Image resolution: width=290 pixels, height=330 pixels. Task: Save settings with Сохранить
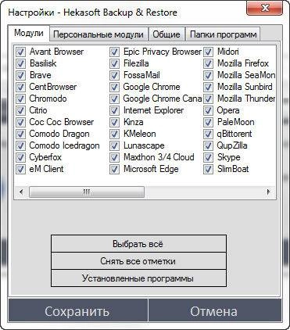click(78, 311)
